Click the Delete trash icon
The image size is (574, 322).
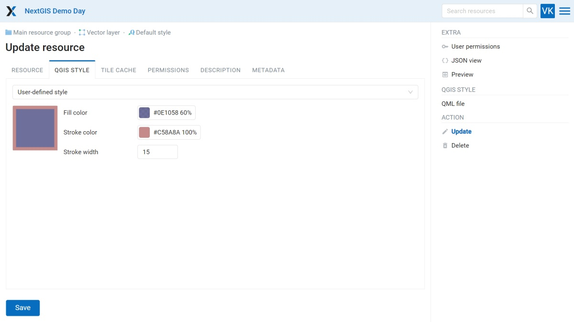445,145
